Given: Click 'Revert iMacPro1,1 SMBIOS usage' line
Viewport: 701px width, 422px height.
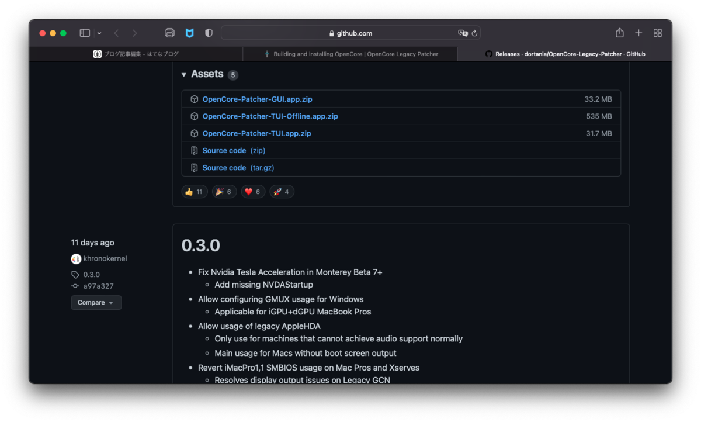Looking at the screenshot, I should pyautogui.click(x=308, y=368).
